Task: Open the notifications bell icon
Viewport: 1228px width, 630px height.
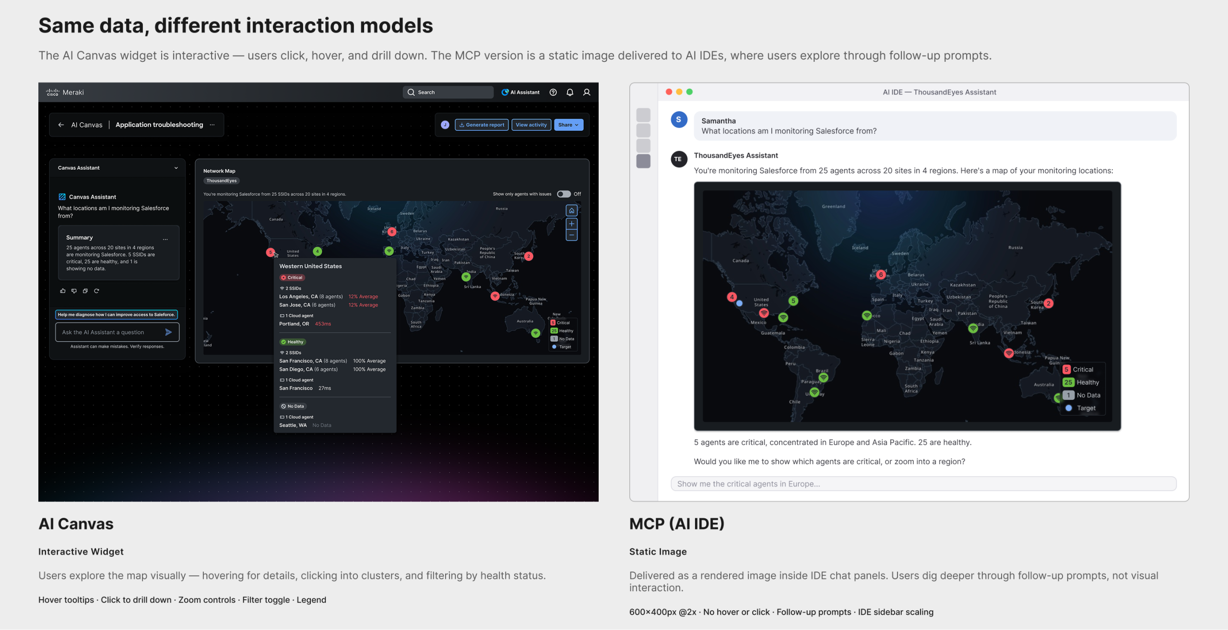Action: tap(570, 92)
